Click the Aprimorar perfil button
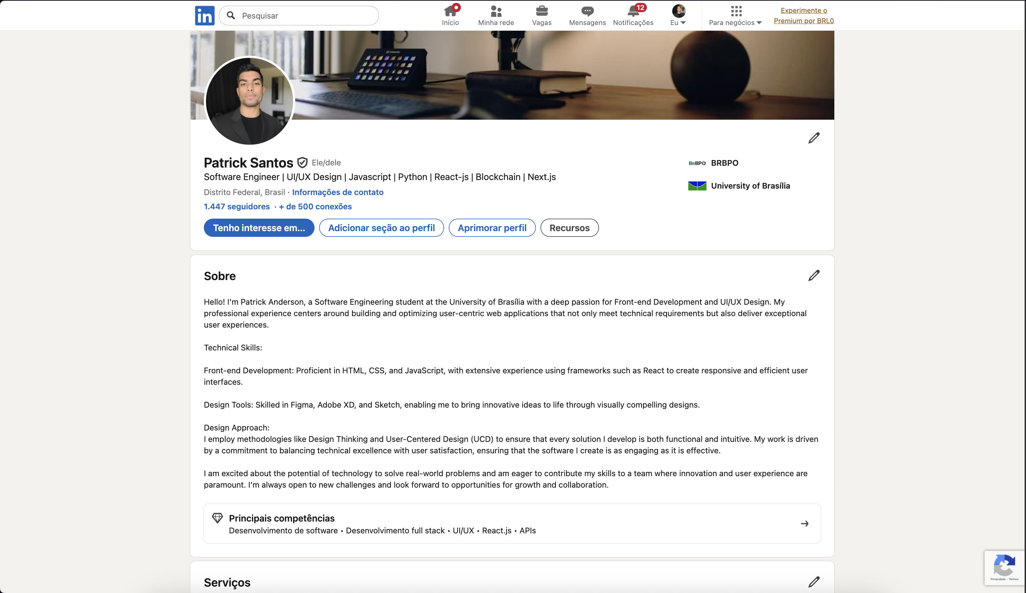Screen dimensions: 1026x593 pyautogui.click(x=491, y=228)
